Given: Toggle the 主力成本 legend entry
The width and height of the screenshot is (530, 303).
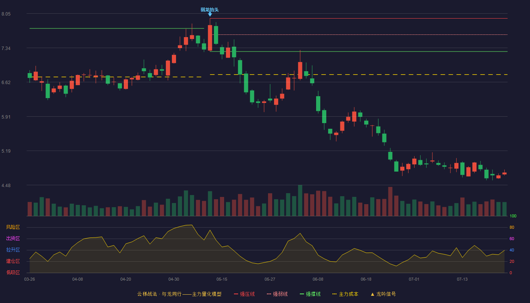Looking at the screenshot, I should [x=345, y=294].
